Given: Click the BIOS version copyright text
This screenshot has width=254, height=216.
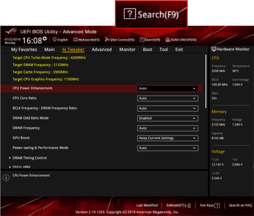Looking at the screenshot, I should coord(127,212).
